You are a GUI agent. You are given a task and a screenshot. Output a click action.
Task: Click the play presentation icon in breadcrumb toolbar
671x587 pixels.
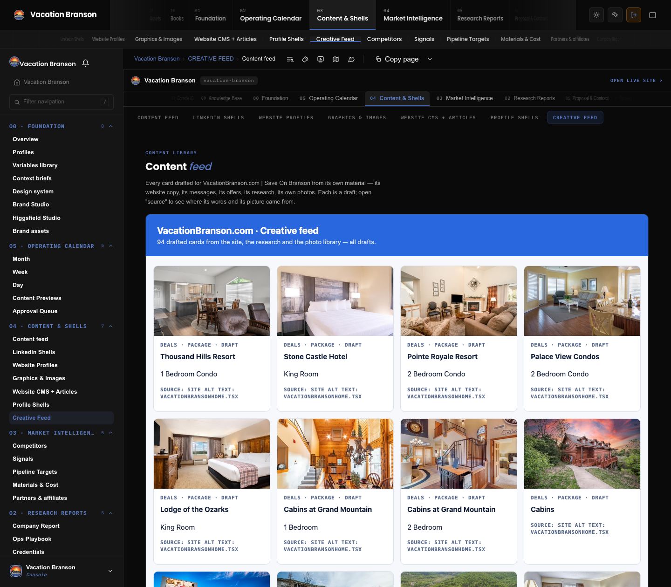[321, 59]
